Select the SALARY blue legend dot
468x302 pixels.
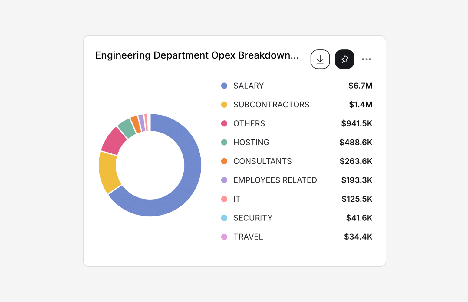point(224,86)
